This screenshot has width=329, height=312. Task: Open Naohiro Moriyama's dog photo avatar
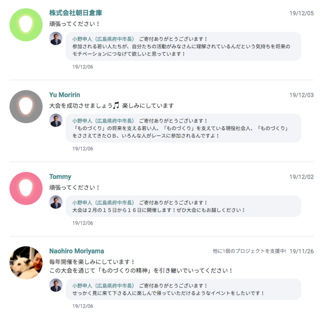pyautogui.click(x=26, y=262)
